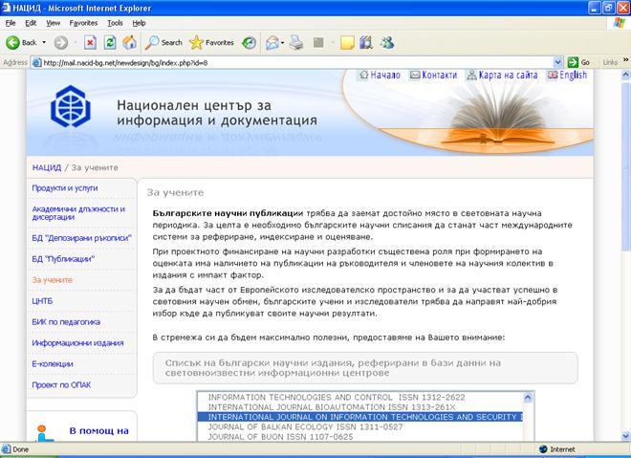The image size is (631, 458).
Task: Open the Help menu
Action: [139, 23]
